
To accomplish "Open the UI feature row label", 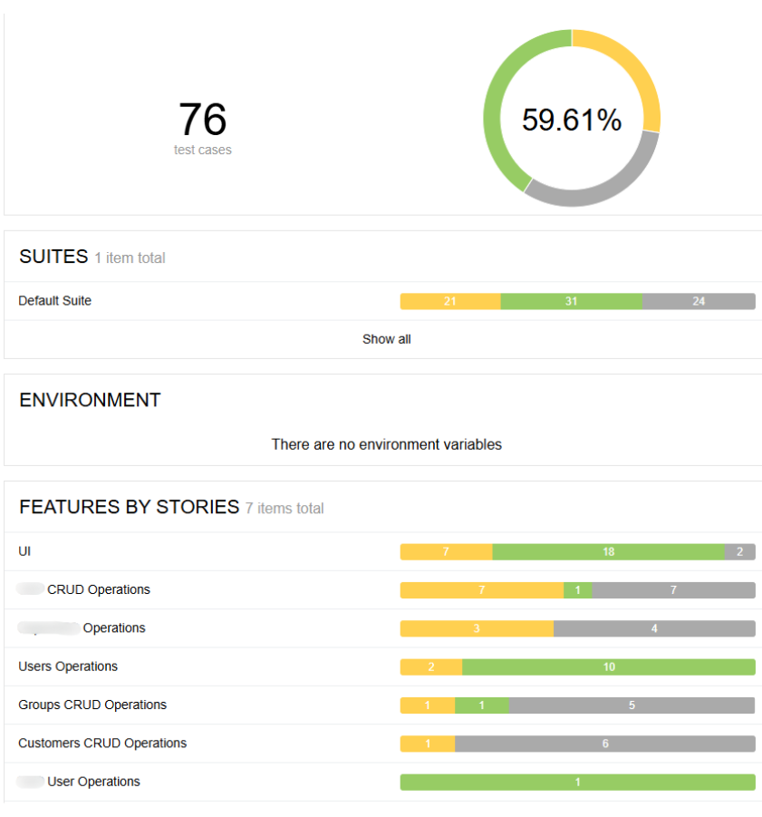I will pyautogui.click(x=24, y=551).
